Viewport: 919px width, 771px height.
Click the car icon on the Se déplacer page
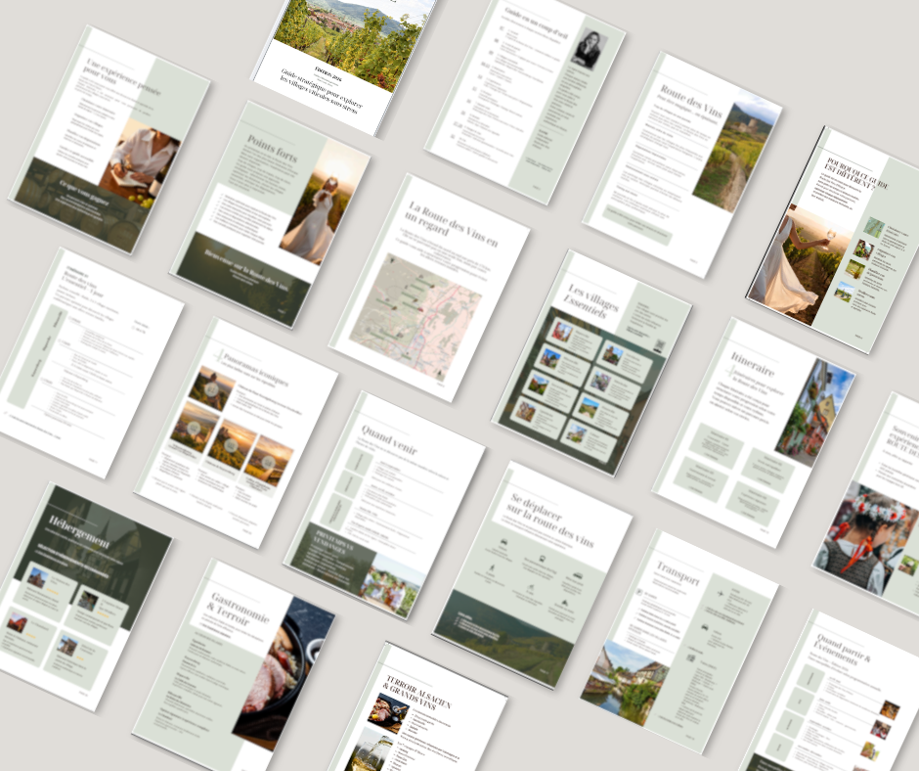[x=503, y=543]
